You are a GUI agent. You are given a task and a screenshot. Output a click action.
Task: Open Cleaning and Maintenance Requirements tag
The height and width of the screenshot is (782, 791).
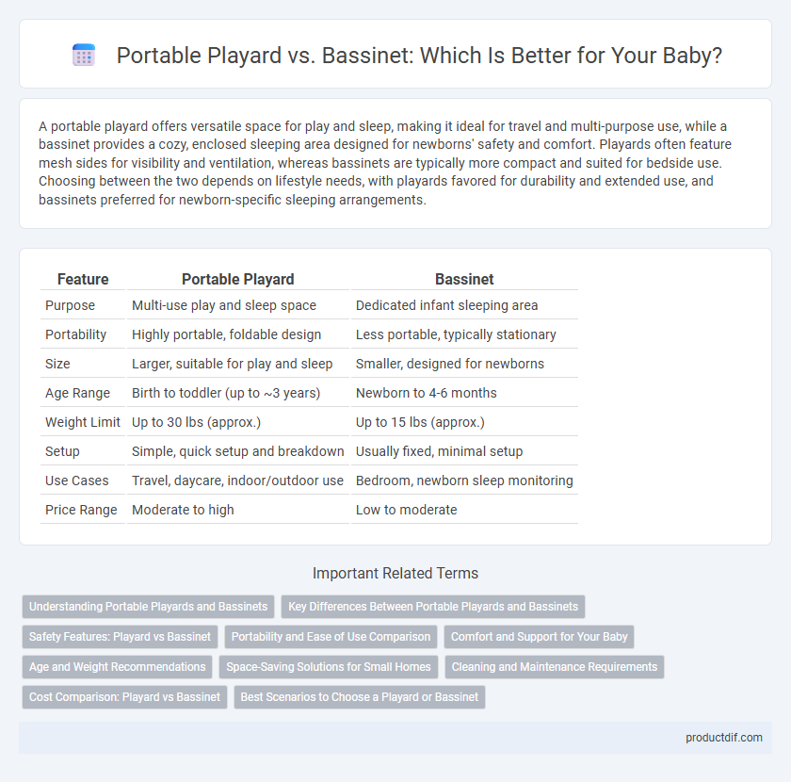[555, 667]
